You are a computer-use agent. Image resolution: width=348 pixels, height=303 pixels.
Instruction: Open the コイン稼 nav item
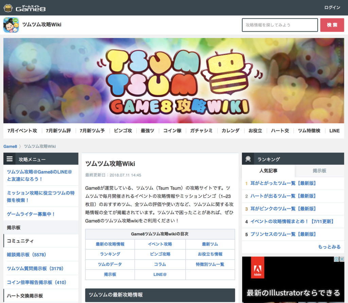[x=172, y=131]
